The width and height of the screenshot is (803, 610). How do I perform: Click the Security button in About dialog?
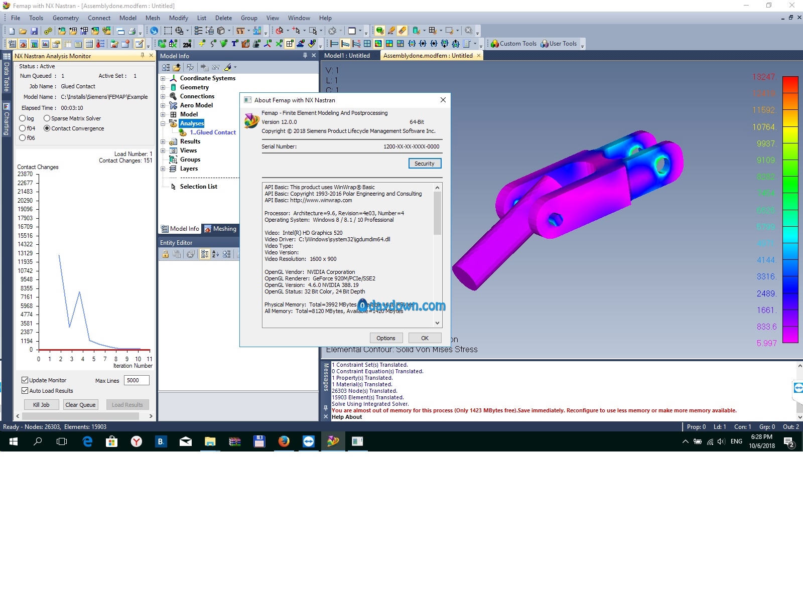(x=425, y=164)
